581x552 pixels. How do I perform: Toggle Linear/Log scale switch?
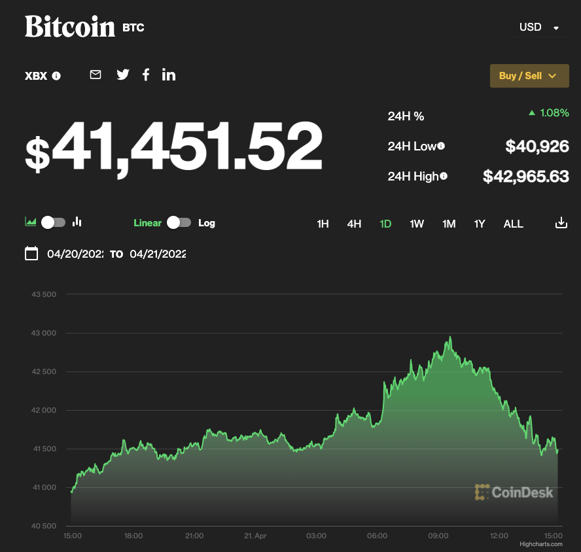click(x=179, y=222)
